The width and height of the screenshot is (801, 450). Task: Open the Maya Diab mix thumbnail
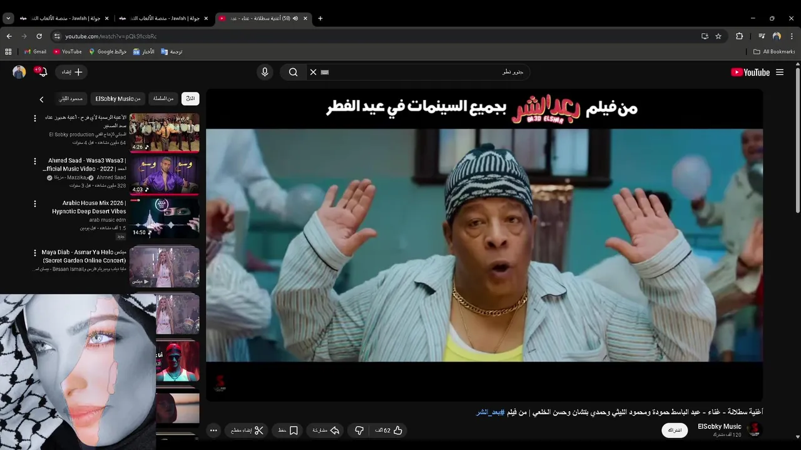(165, 267)
